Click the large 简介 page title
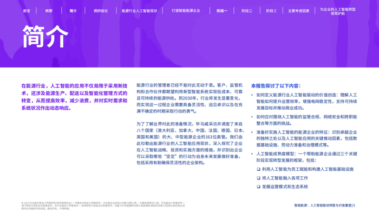The height and width of the screenshot is (213, 379). [x=45, y=36]
